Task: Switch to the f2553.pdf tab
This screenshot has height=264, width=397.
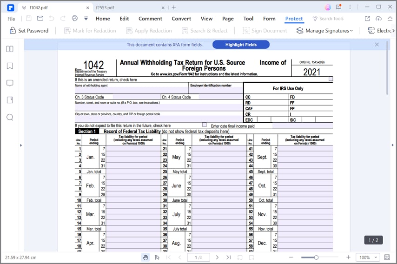Action: (105, 7)
